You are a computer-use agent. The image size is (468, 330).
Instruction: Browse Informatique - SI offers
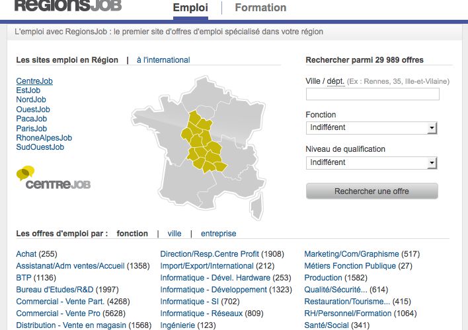click(x=190, y=302)
